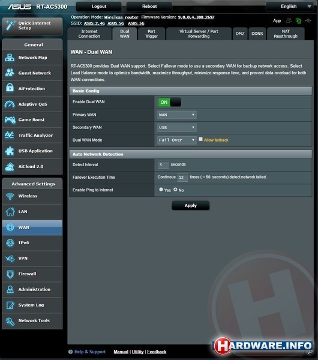Select Yes for Enable Ping to Internet
Image resolution: width=318 pixels, height=360 pixels.
[x=161, y=190]
